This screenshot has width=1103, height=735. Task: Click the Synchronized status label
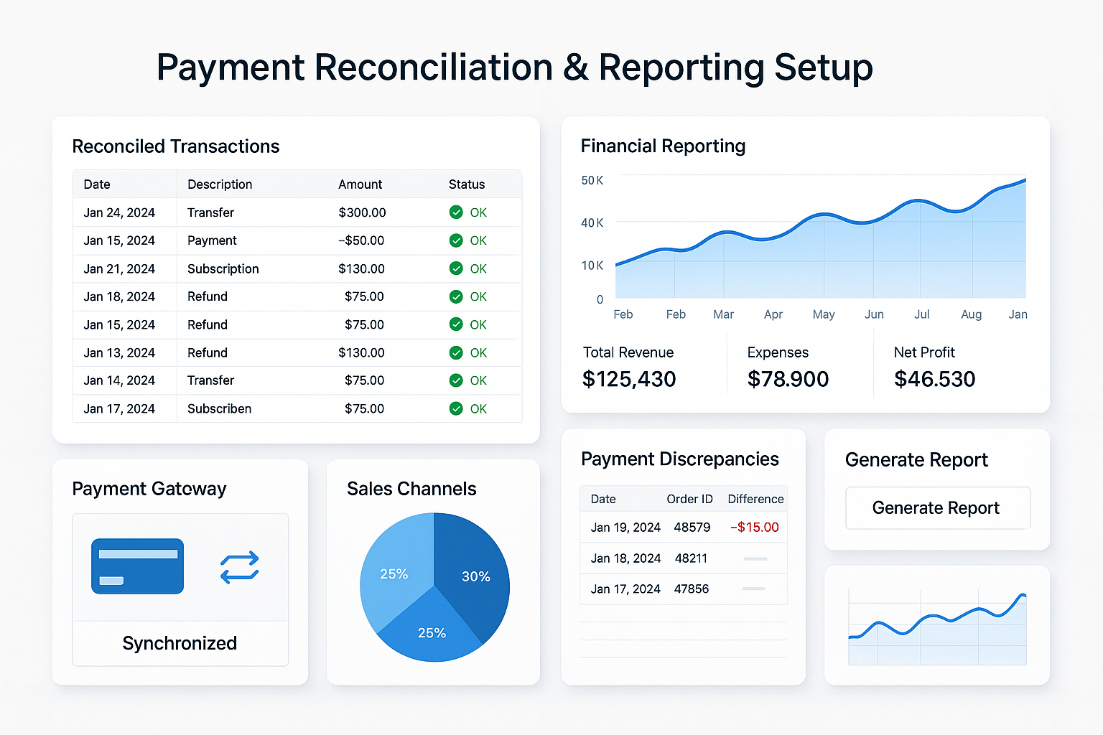(180, 643)
